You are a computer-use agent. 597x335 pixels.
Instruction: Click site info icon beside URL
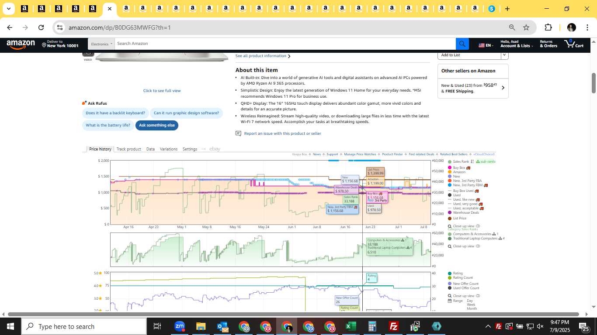coord(60,27)
